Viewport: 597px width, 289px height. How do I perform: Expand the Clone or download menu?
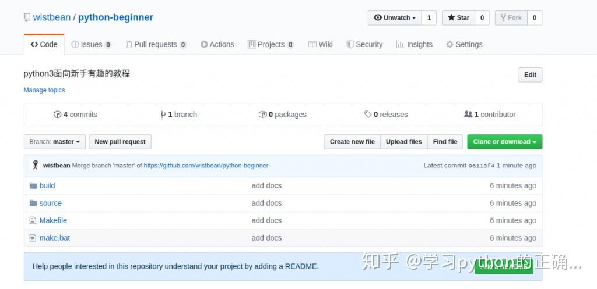tap(504, 142)
